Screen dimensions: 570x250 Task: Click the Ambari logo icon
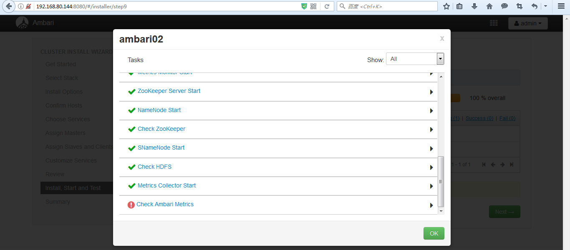[22, 23]
